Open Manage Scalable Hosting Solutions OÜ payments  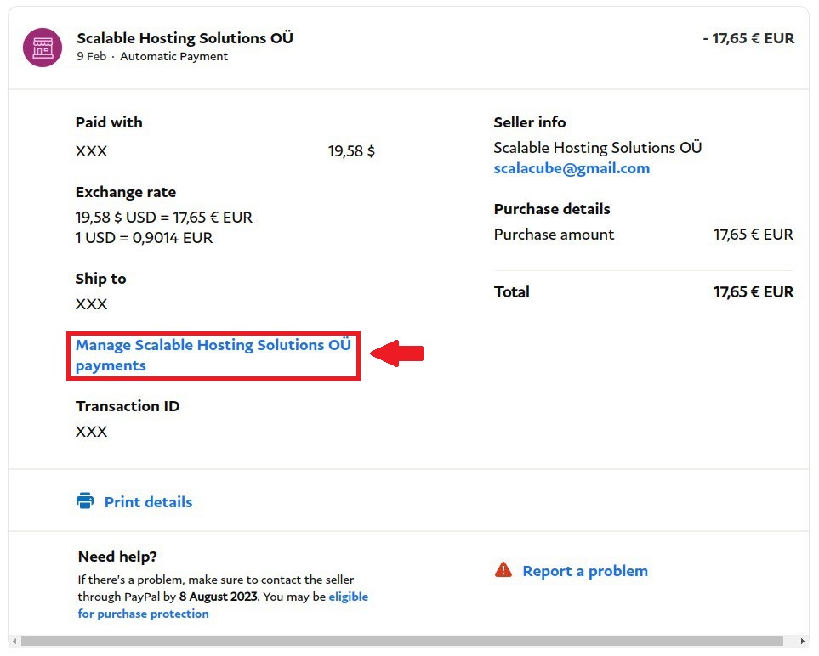(x=213, y=355)
